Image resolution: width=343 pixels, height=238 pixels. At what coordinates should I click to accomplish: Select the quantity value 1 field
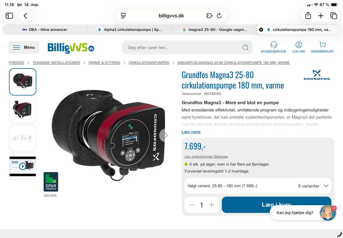(202, 205)
